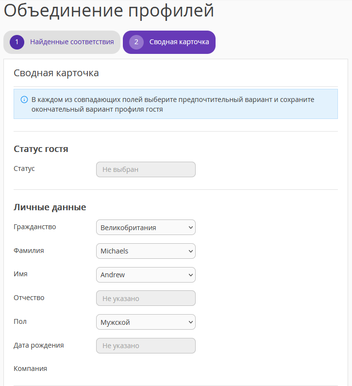Select step 2 Сводная карточка tab
The width and height of the screenshot is (352, 386).
point(169,42)
